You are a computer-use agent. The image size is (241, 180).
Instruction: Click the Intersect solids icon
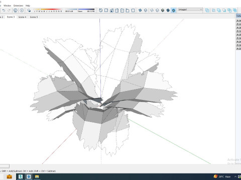pyautogui.click(x=213, y=10)
